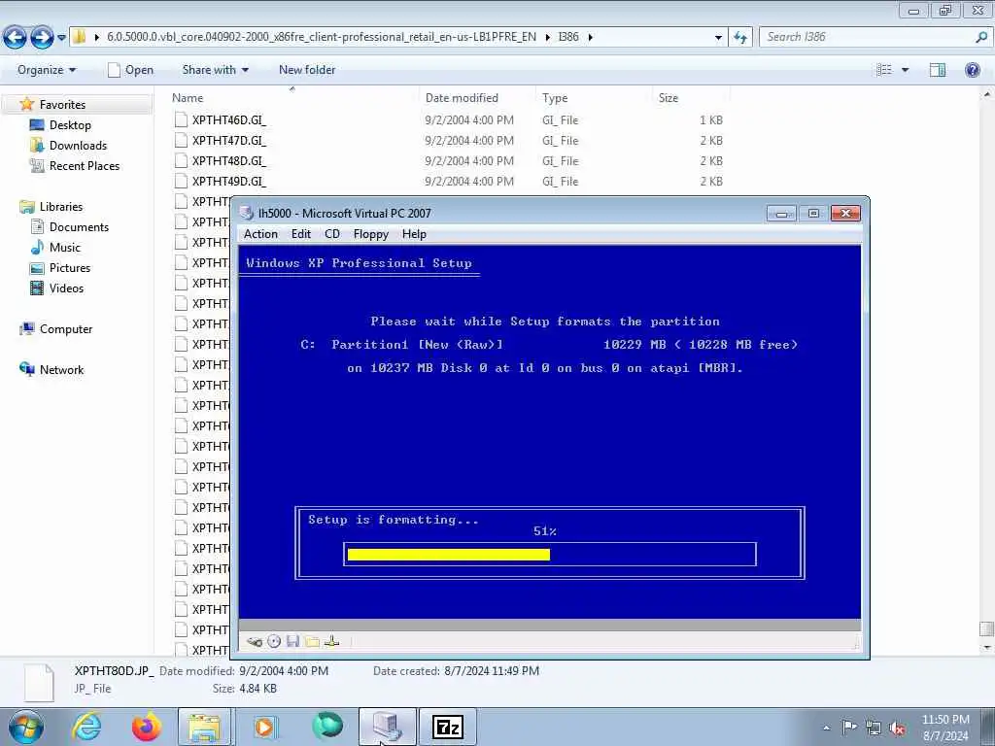The image size is (995, 746).
Task: Click the Explorer vertical scrollbar thumb
Action: click(x=986, y=628)
